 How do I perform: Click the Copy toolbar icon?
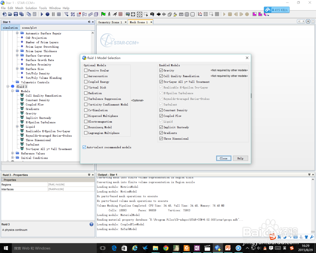pyautogui.click(x=29, y=14)
